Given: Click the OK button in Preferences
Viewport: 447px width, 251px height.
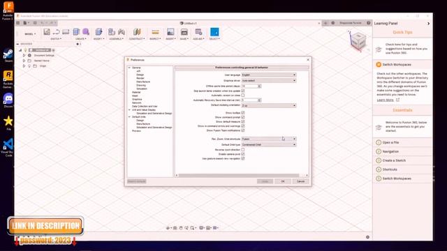Looking at the screenshot, I should coord(282,181).
